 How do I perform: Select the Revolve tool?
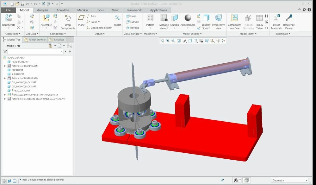click(x=133, y=28)
